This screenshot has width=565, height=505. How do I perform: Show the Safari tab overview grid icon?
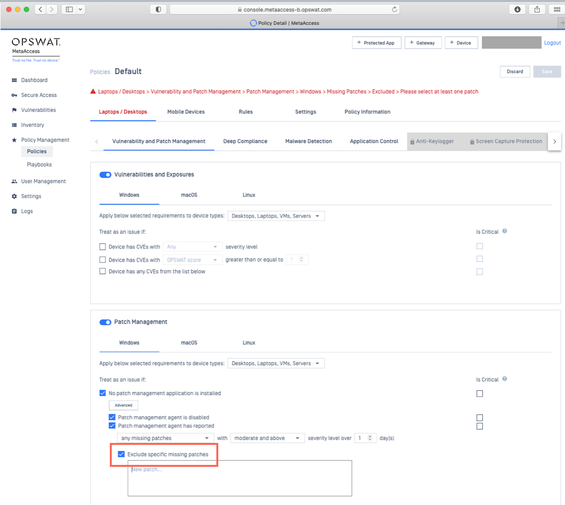[557, 10]
